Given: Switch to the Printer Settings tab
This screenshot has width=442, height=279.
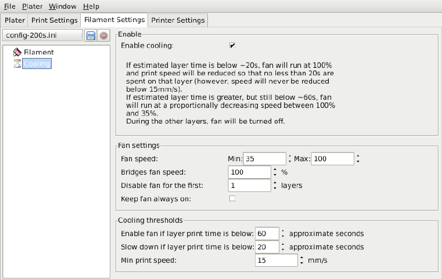Looking at the screenshot, I should (178, 20).
